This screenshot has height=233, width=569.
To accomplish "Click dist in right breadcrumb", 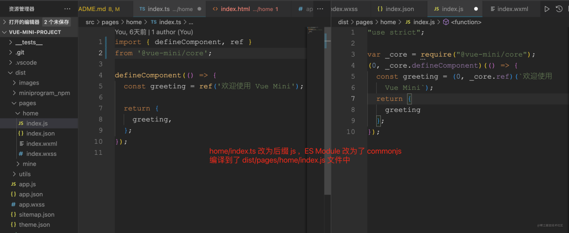I will tap(344, 22).
